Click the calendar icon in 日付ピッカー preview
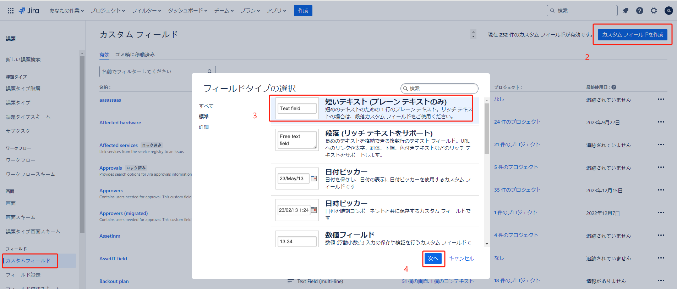This screenshot has width=677, height=289. click(314, 178)
